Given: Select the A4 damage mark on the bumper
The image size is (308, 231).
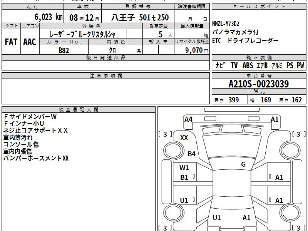Looking at the screenshot, I should point(188,119).
